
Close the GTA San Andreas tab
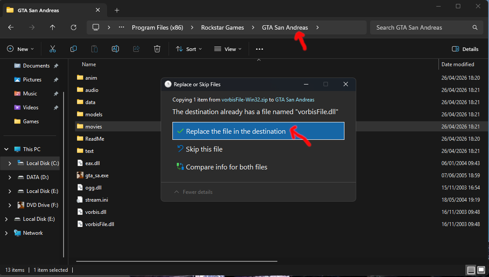point(98,10)
